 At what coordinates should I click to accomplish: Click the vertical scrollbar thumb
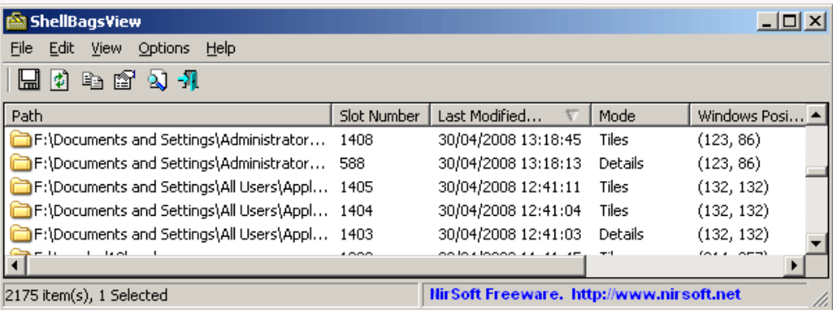click(x=816, y=171)
